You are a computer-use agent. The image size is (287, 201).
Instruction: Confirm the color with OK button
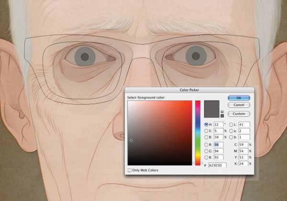(239, 98)
